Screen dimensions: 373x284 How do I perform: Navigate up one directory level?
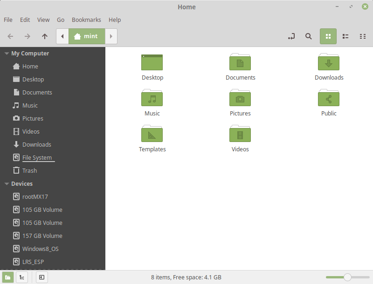(x=44, y=36)
